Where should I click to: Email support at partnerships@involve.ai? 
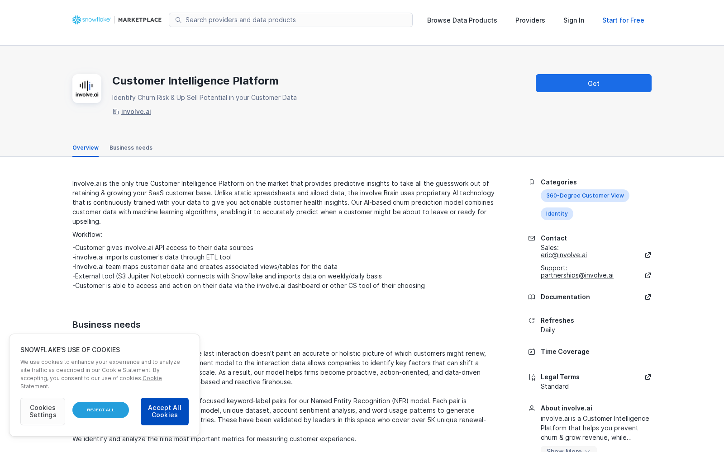pos(577,275)
